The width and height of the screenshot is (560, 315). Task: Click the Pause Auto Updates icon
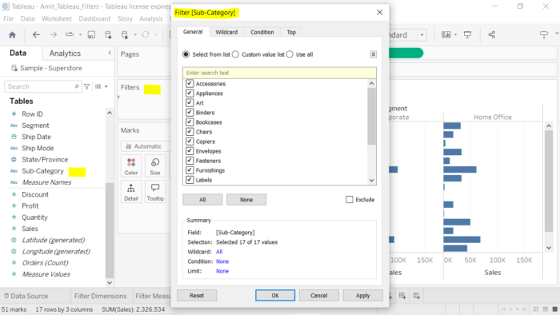[x=125, y=34]
